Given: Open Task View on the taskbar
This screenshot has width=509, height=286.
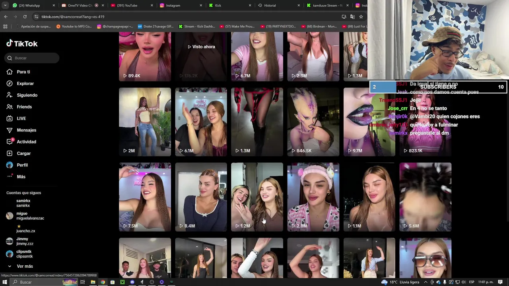Looking at the screenshot, I should click(83, 282).
